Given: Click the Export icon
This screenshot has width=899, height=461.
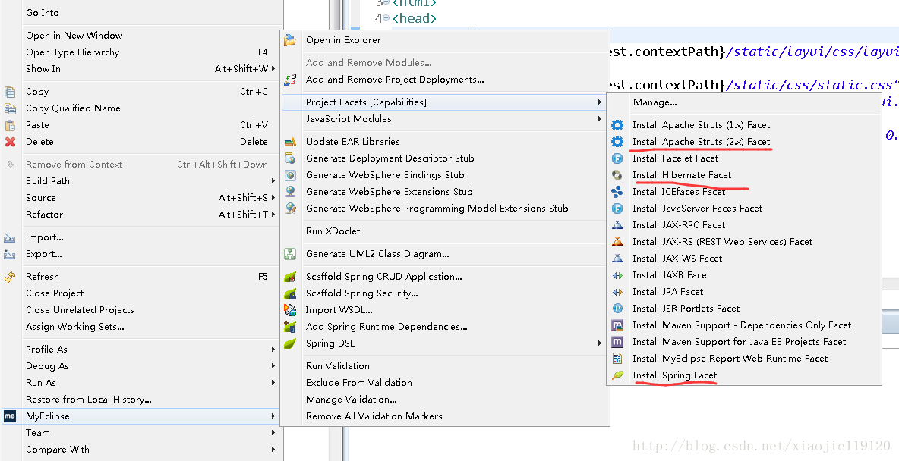Looking at the screenshot, I should (10, 254).
